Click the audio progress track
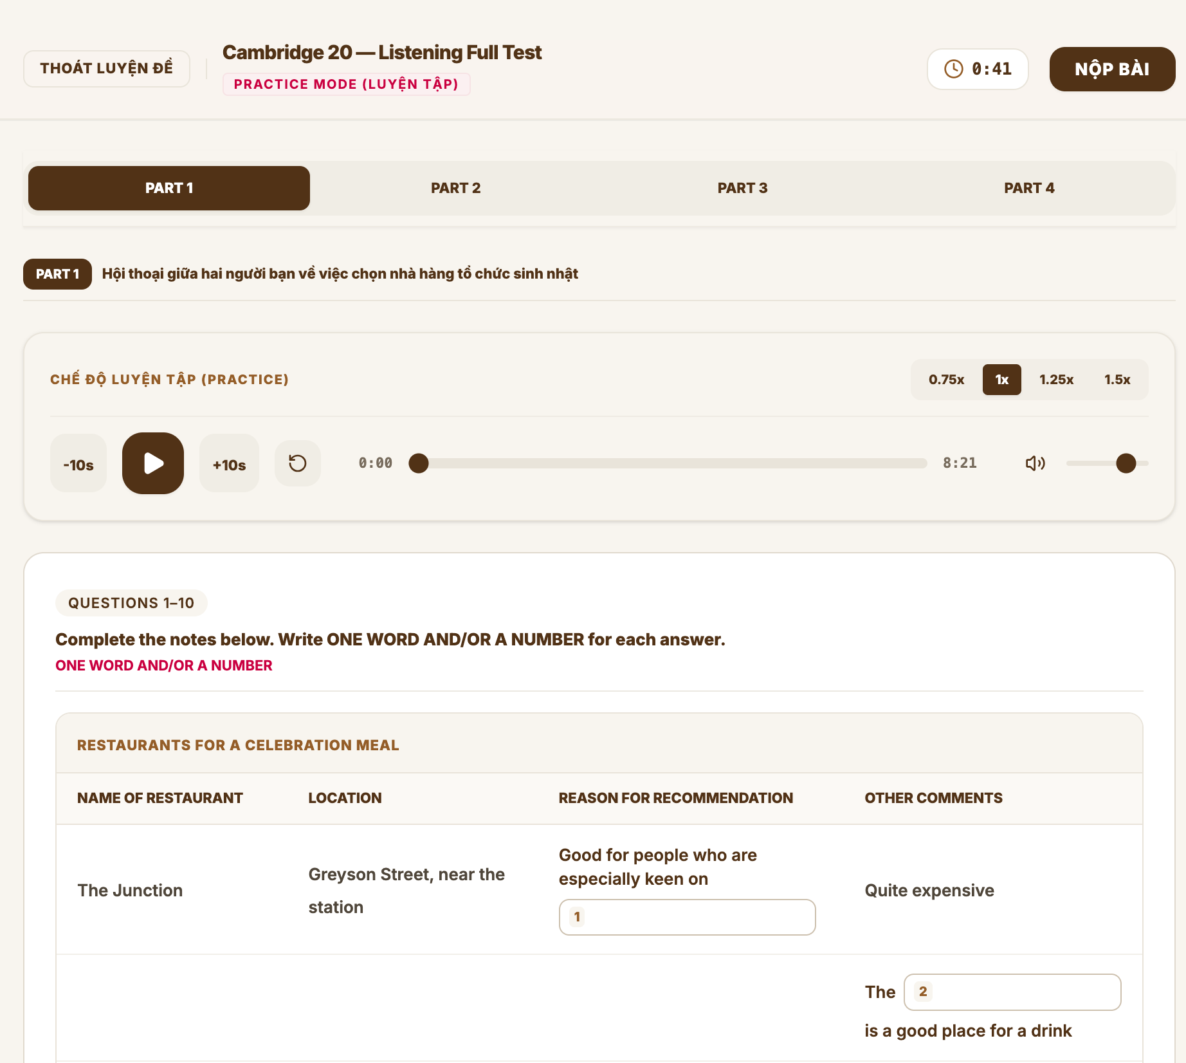Viewport: 1186px width, 1063px height. [668, 463]
